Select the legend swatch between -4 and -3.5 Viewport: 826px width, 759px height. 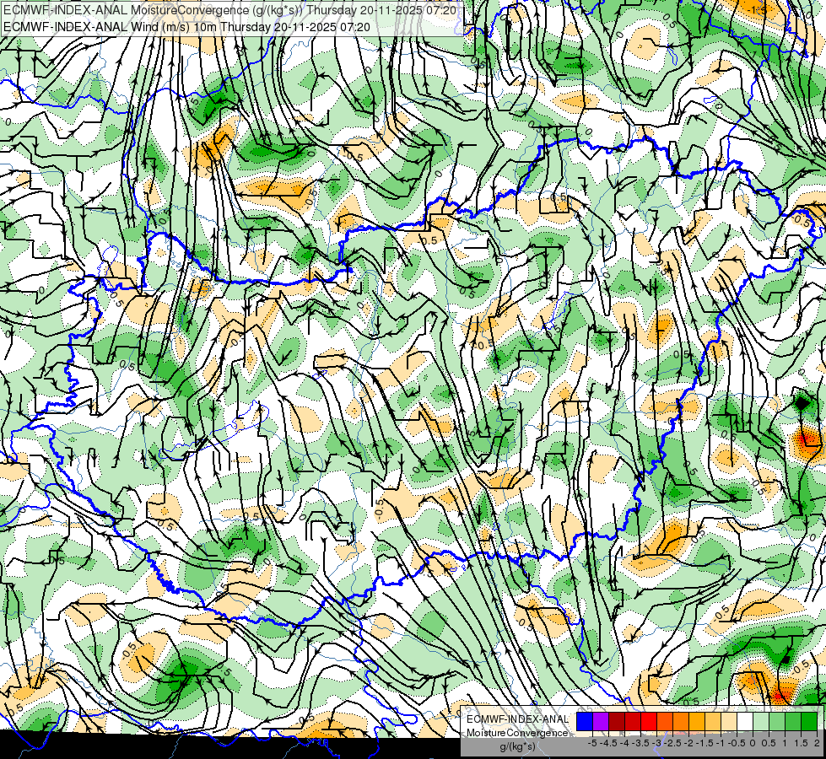[x=633, y=722]
